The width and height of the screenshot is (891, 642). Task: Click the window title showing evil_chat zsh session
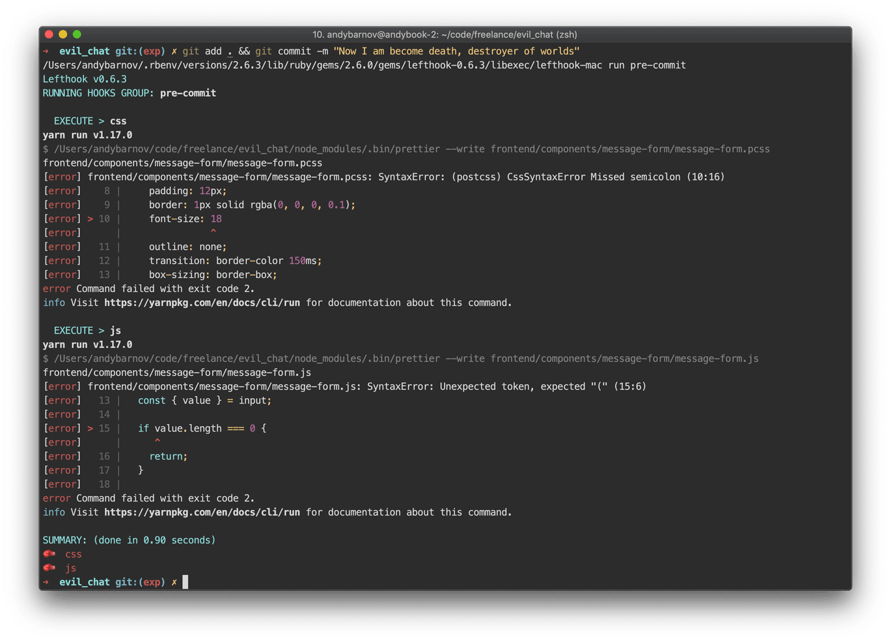pos(445,34)
